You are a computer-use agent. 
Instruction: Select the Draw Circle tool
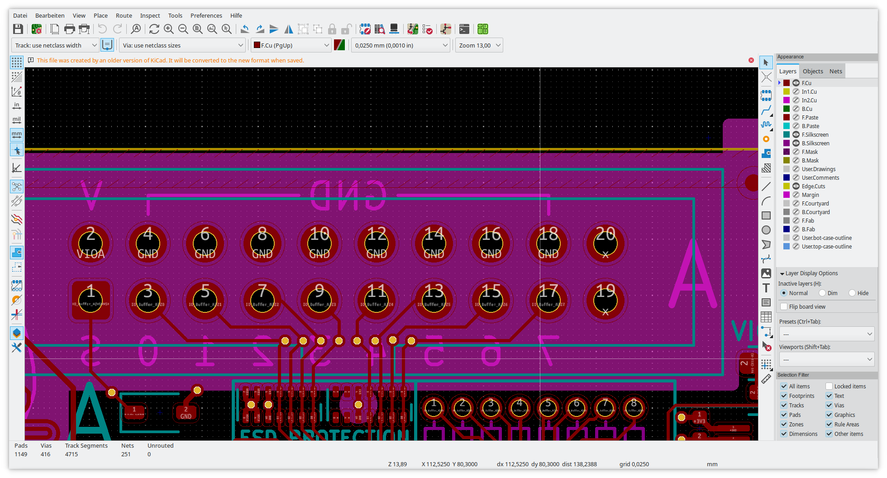point(766,230)
